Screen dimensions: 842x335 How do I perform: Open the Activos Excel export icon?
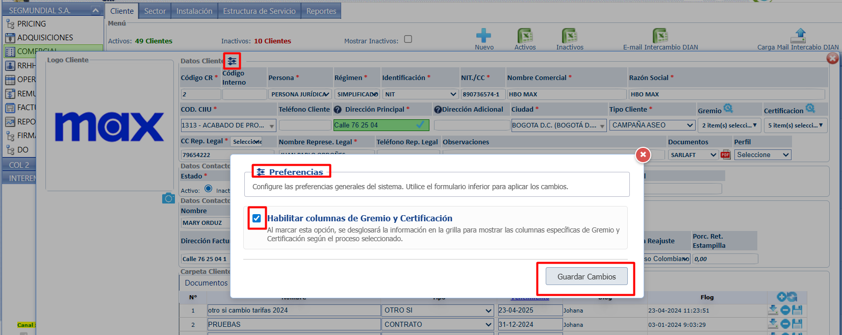coord(525,36)
